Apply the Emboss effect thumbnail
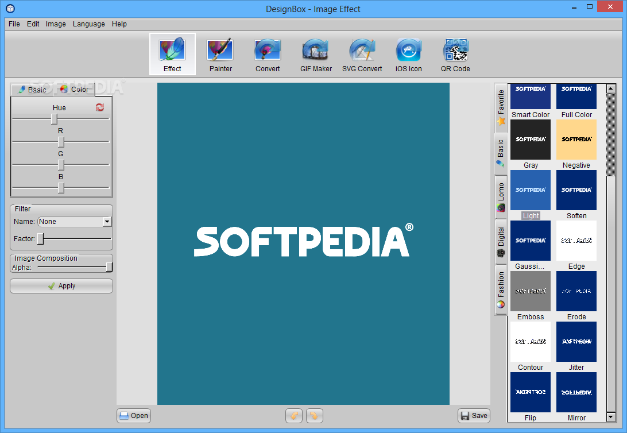Screen dimensions: 627x433 [x=530, y=291]
